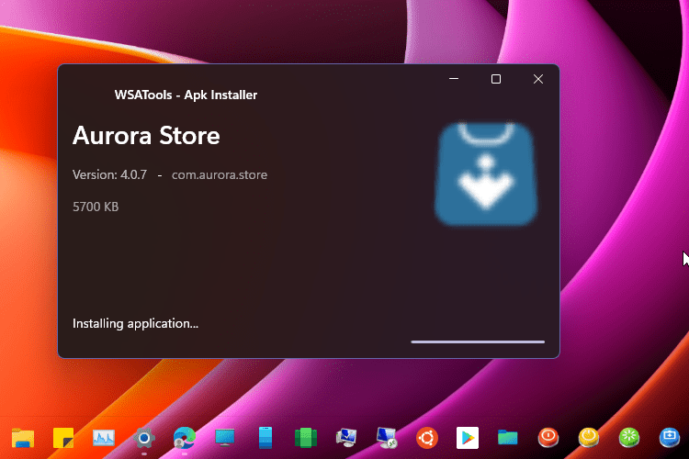Click the installation progress bar
This screenshot has width=689, height=459.
[478, 341]
